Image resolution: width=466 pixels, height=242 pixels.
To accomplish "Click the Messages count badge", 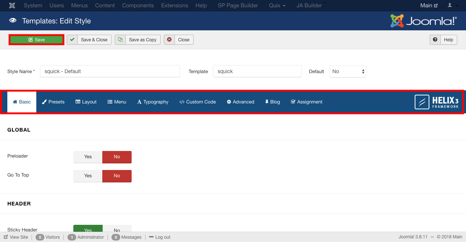I will coord(115,237).
